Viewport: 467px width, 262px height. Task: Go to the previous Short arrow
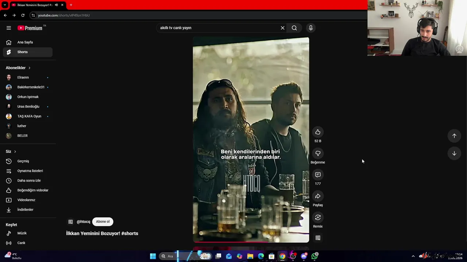tap(454, 136)
